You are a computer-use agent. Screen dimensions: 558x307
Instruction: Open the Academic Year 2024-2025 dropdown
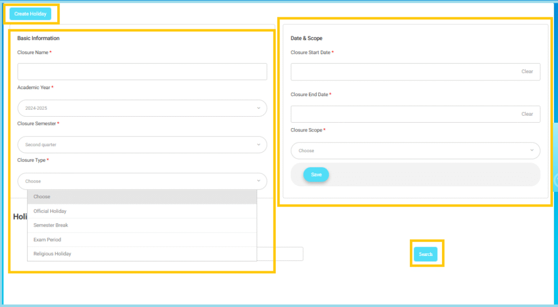(142, 108)
